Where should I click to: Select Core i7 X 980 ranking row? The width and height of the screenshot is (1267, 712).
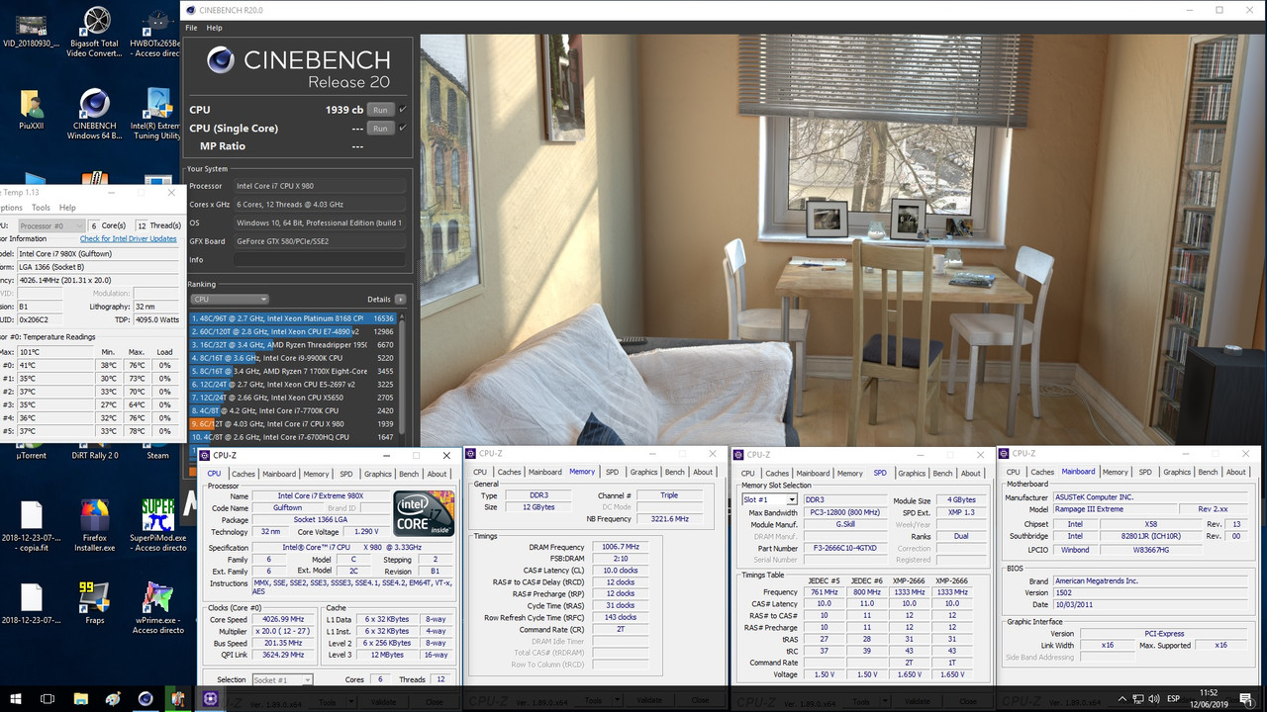292,423
